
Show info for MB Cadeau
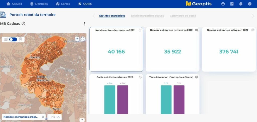tap(23, 23)
